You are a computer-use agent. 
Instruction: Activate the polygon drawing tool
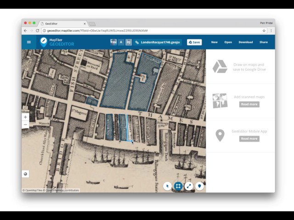click(x=178, y=186)
